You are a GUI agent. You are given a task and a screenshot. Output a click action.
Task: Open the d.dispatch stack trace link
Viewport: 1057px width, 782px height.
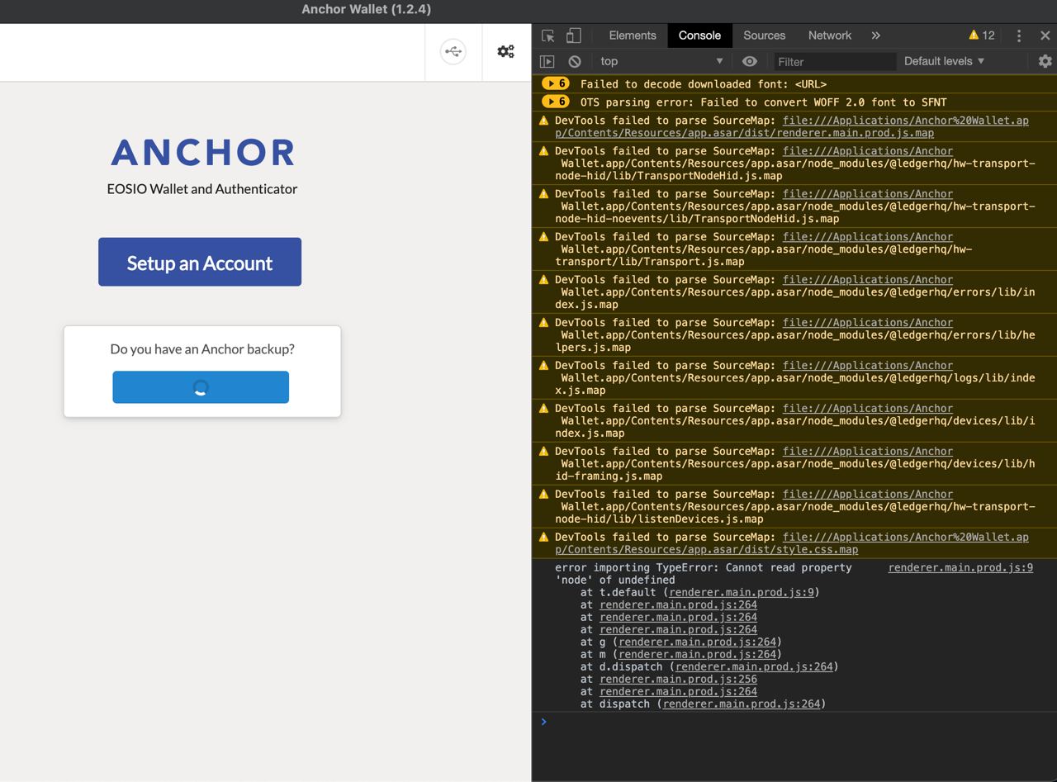click(754, 666)
